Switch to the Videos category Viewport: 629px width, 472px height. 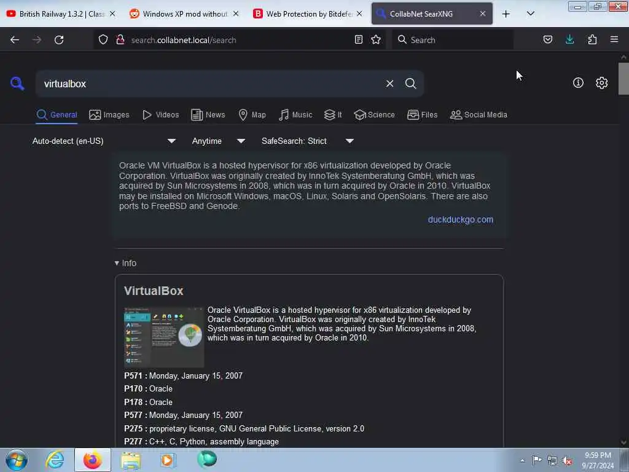tap(161, 115)
